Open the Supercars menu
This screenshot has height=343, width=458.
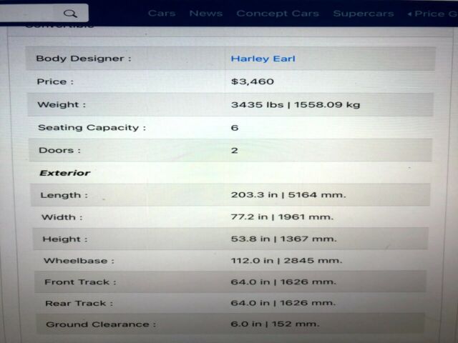364,14
